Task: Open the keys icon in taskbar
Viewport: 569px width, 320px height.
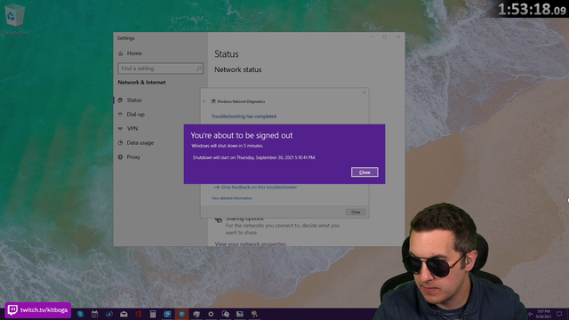Action: click(254, 314)
